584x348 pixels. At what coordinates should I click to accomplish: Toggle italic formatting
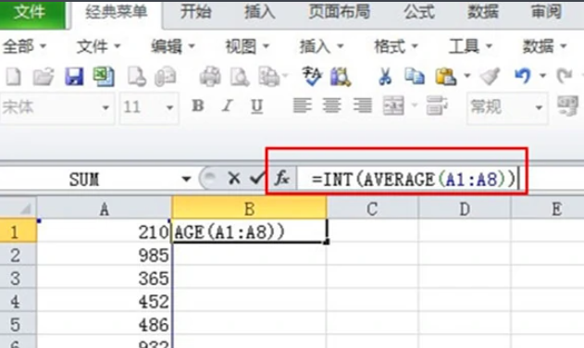227,106
